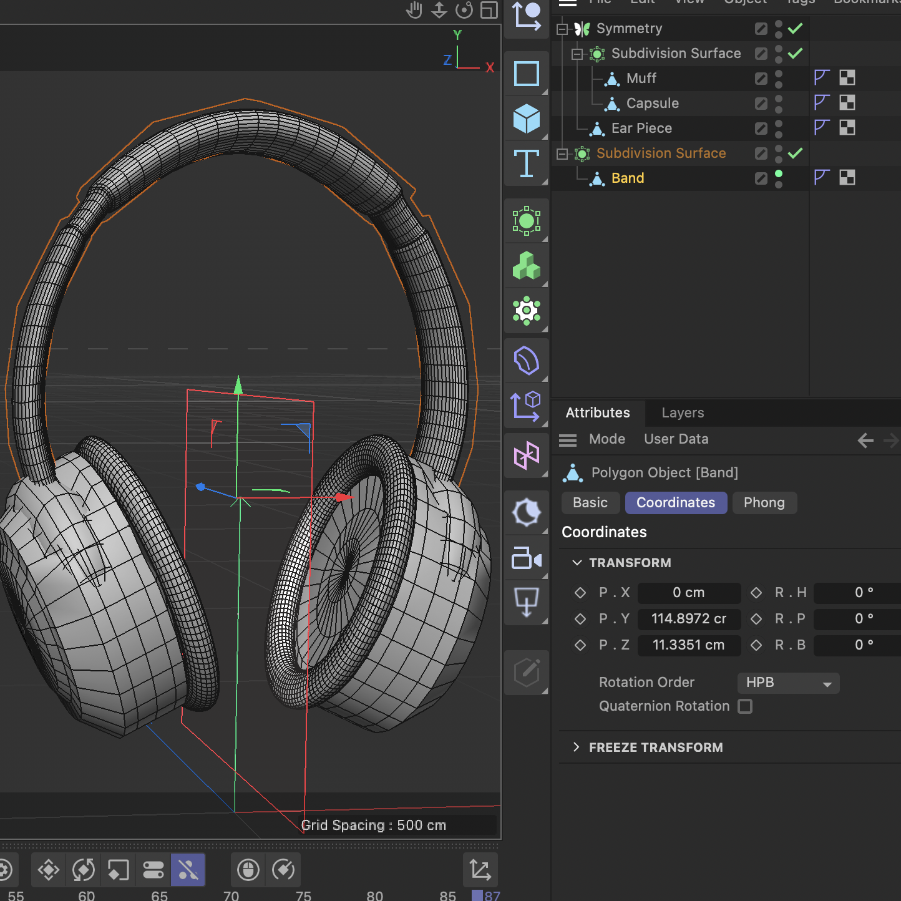Click the visibility dots next to Band
Viewport: 901px width, 901px height.
[x=778, y=178]
